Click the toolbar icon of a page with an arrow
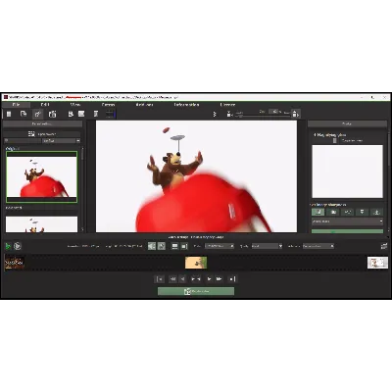 [x=71, y=114]
